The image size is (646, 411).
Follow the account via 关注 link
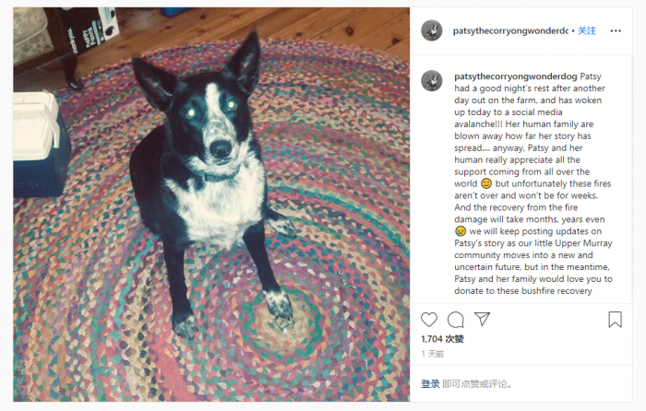click(x=587, y=30)
